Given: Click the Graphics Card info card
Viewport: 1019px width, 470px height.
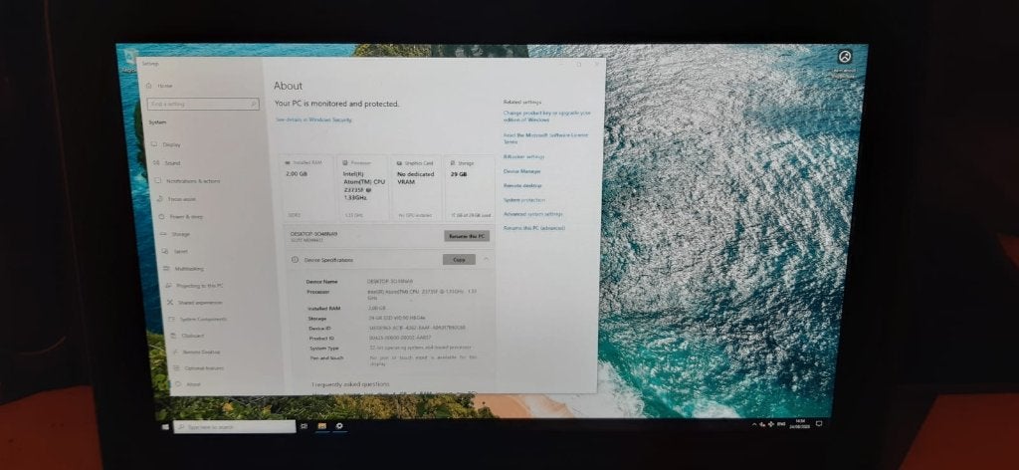Looking at the screenshot, I should pos(417,188).
